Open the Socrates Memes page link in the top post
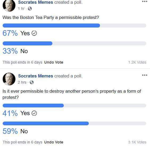 click(35, 2)
